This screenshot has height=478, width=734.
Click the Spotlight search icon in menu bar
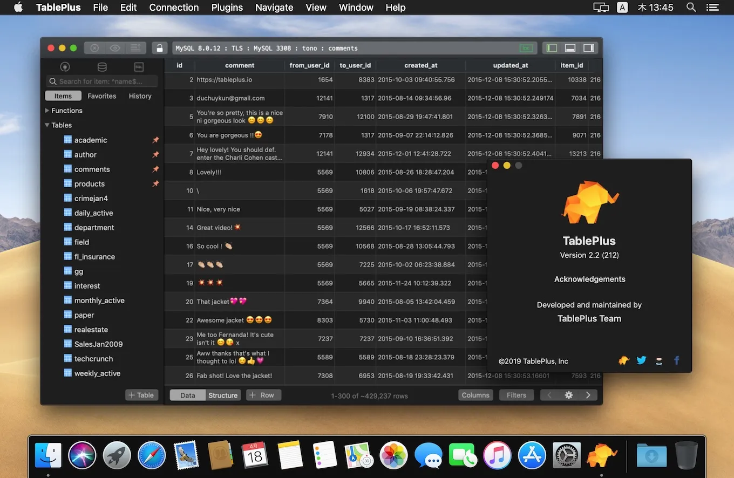(x=691, y=8)
